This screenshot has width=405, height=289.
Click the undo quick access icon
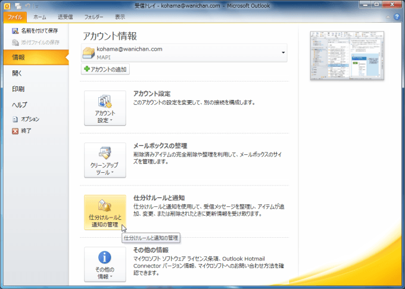tap(27, 6)
